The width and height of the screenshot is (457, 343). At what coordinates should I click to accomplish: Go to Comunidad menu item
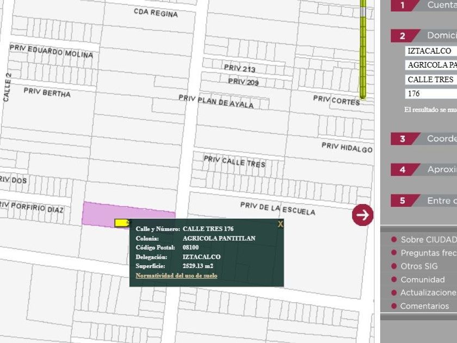point(422,279)
